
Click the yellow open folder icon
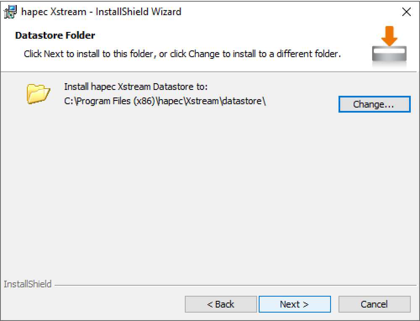(38, 93)
